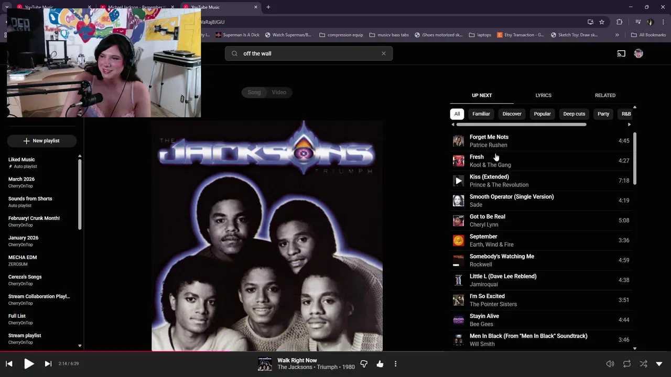Click the off the wall search field

(x=309, y=53)
